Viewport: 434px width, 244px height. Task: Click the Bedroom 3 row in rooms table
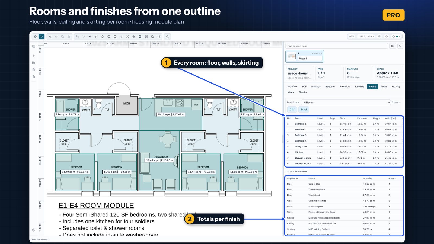coord(344,135)
